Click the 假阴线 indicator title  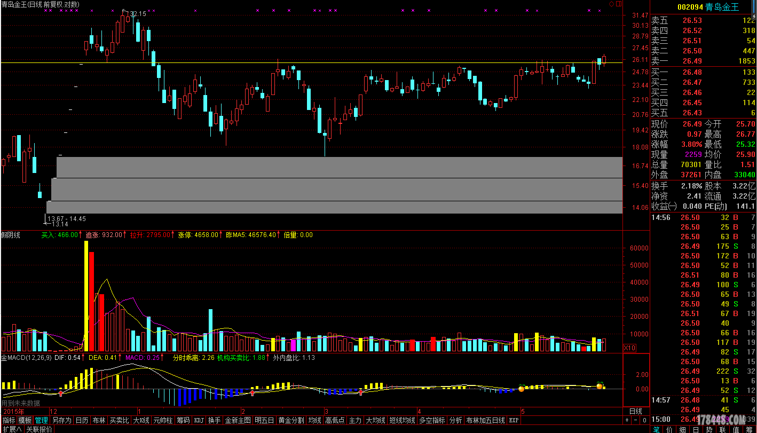[x=11, y=234]
